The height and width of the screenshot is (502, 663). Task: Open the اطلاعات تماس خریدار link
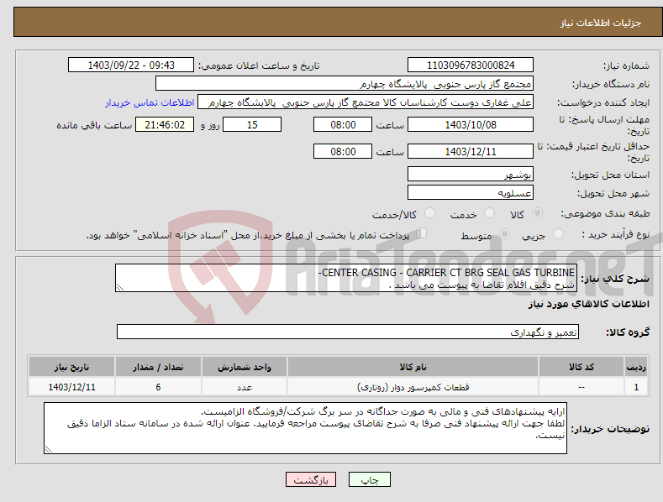tap(150, 102)
